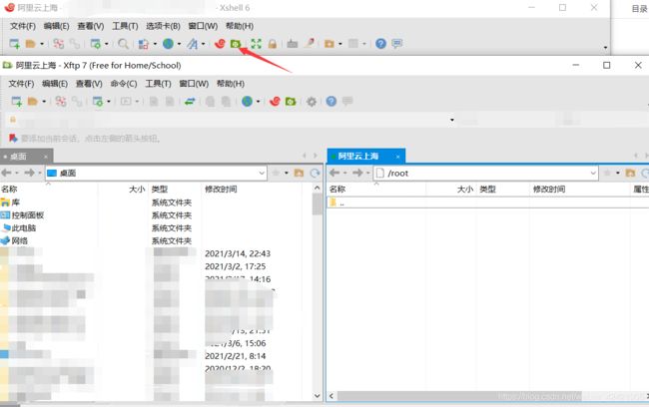This screenshot has width=649, height=407.
Task: Click the red reconnect icon in Xftp toolbar
Action: (x=61, y=101)
